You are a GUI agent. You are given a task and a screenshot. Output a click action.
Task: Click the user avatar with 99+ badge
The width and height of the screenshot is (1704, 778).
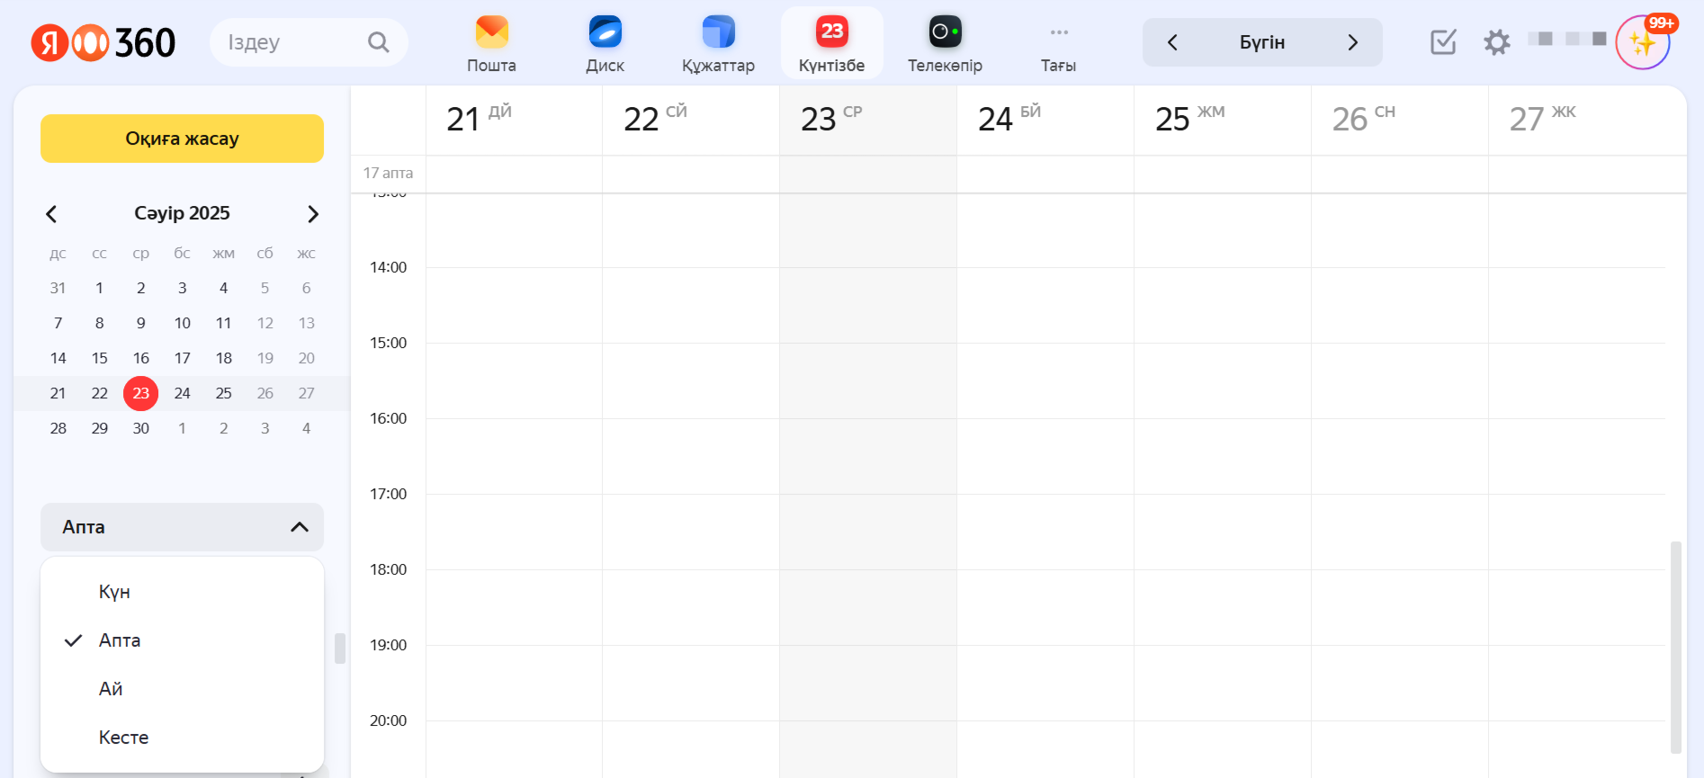coord(1642,43)
